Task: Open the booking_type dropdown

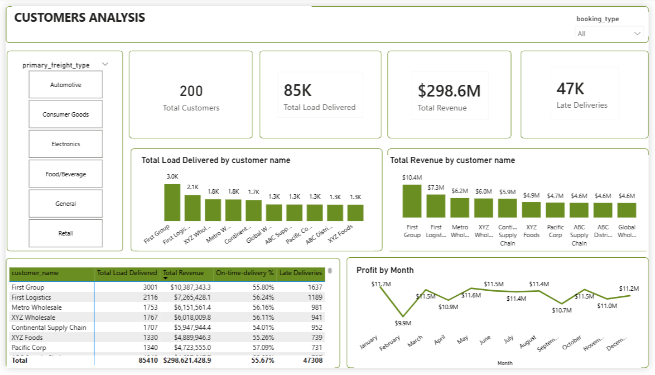Action: coord(609,34)
